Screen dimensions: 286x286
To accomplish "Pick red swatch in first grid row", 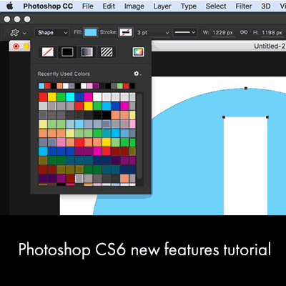I will pos(43,97).
